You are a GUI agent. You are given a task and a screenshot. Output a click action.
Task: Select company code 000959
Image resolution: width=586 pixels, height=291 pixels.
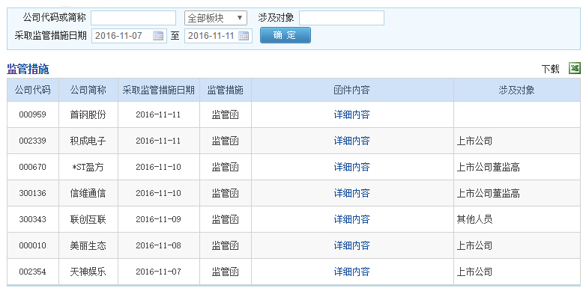[x=32, y=114]
